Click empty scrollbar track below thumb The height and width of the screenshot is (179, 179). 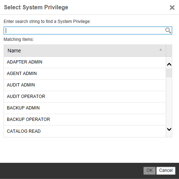click(x=169, y=102)
